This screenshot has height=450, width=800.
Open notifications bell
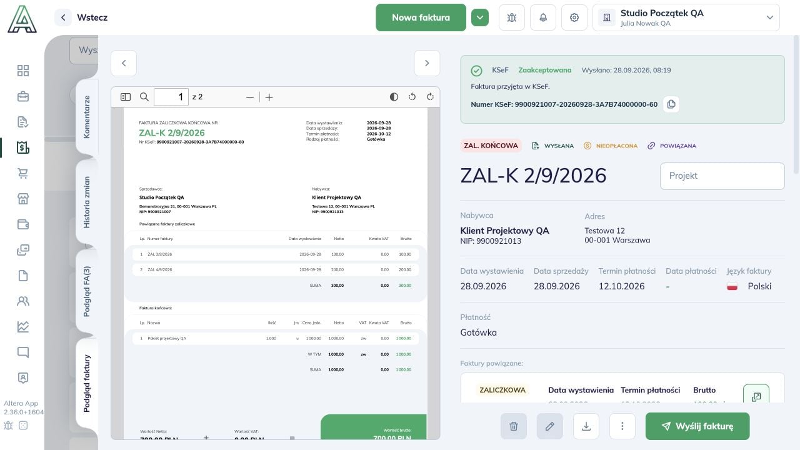pos(543,17)
